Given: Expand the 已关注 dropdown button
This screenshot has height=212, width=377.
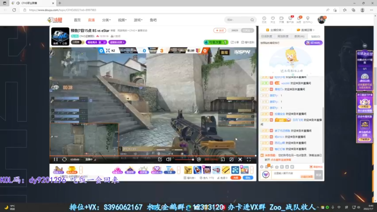Looking at the screenshot, I should pos(247,31).
